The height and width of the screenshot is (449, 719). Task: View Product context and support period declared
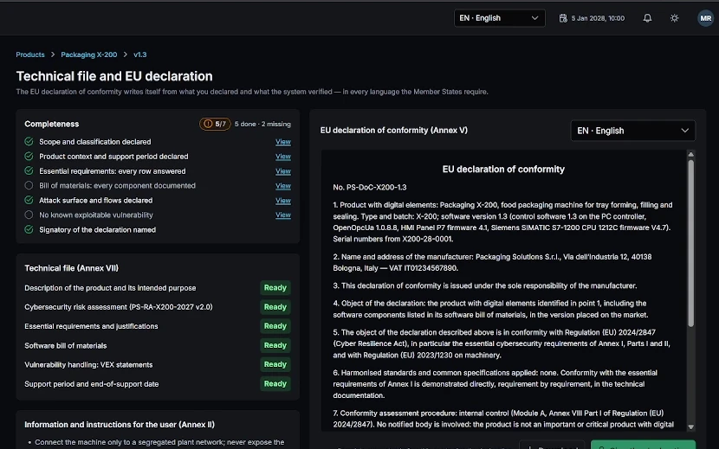point(283,157)
